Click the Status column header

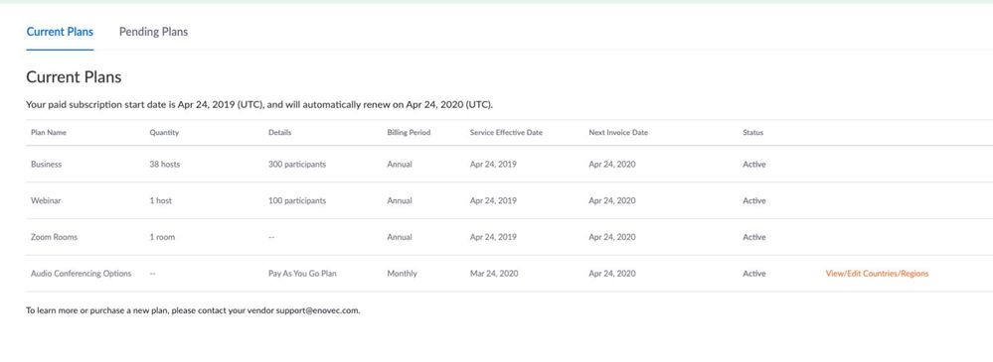click(x=753, y=133)
